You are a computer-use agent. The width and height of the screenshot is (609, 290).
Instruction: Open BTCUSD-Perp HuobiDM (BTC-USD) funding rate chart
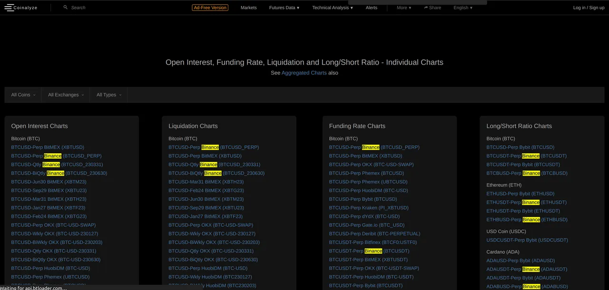[369, 190]
